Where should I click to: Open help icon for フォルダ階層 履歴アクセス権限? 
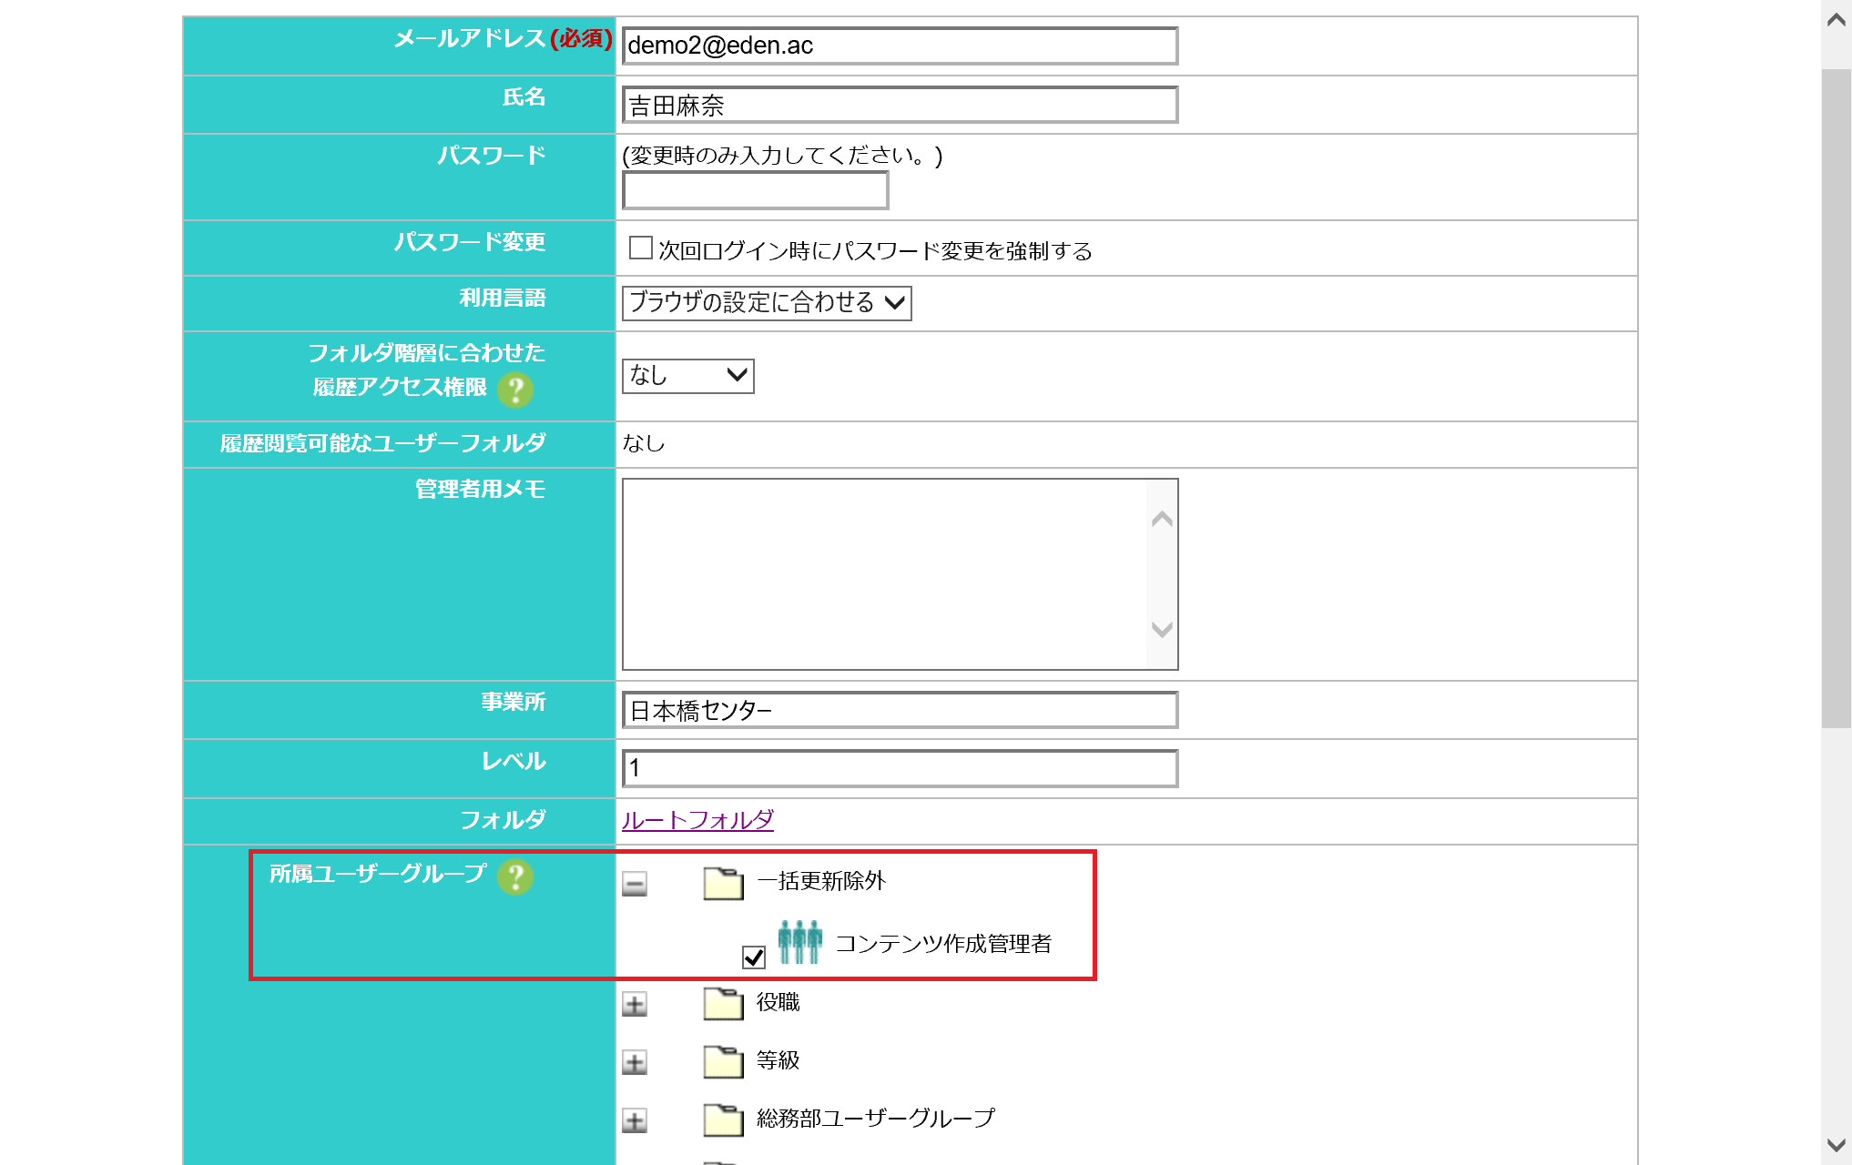[515, 390]
